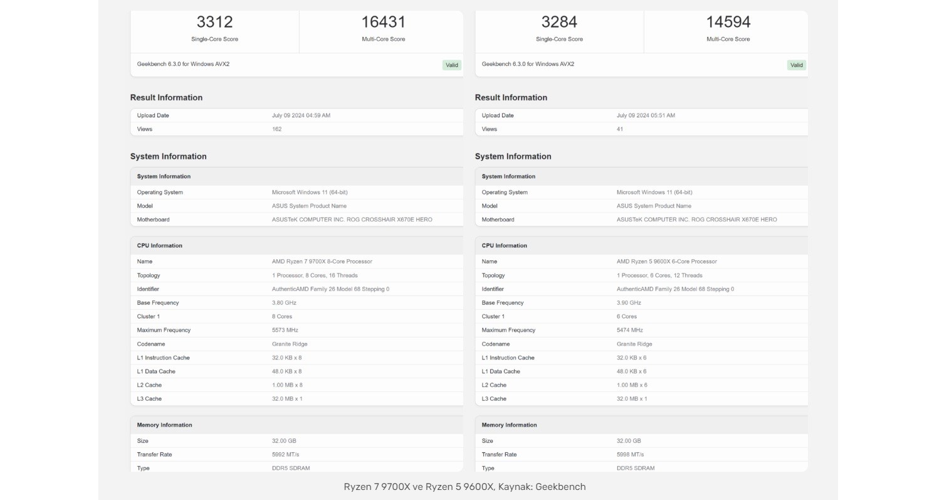Click the Valid badge in the 14594 result card
The width and height of the screenshot is (949, 500).
coord(797,65)
